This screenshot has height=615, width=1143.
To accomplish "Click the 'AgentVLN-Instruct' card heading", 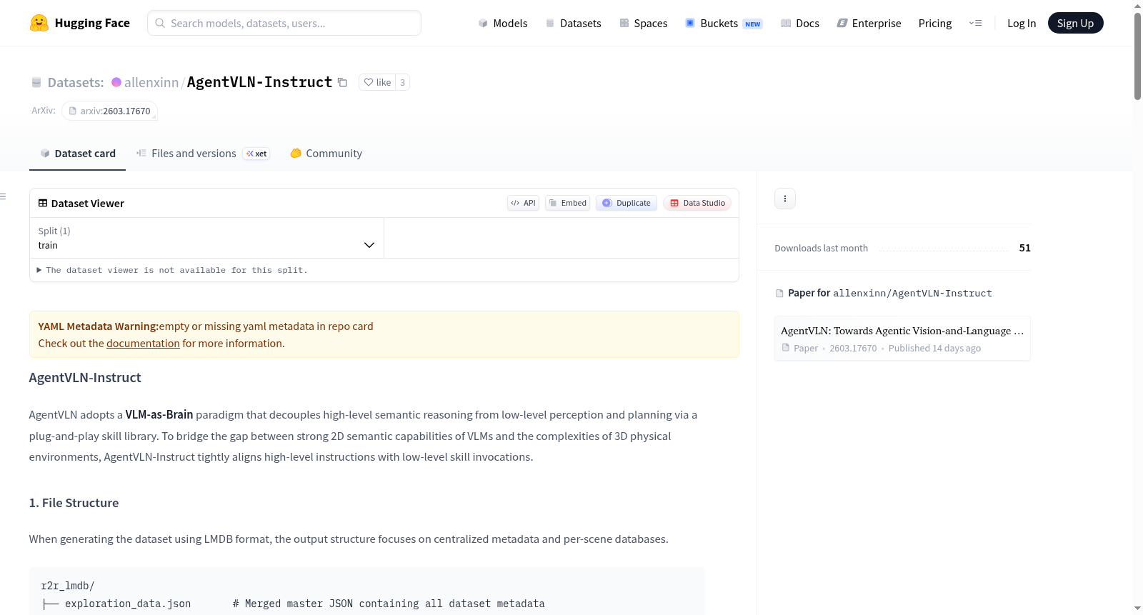I will pos(85,378).
